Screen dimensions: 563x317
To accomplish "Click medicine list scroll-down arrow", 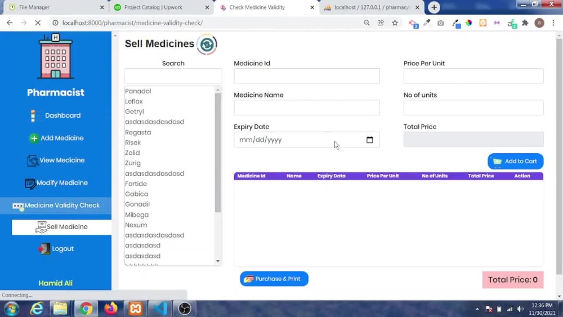I will 218,261.
